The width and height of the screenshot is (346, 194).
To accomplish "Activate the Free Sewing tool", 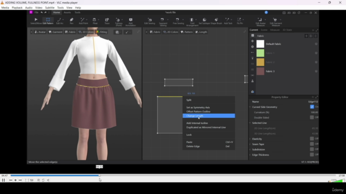I will tap(178, 21).
